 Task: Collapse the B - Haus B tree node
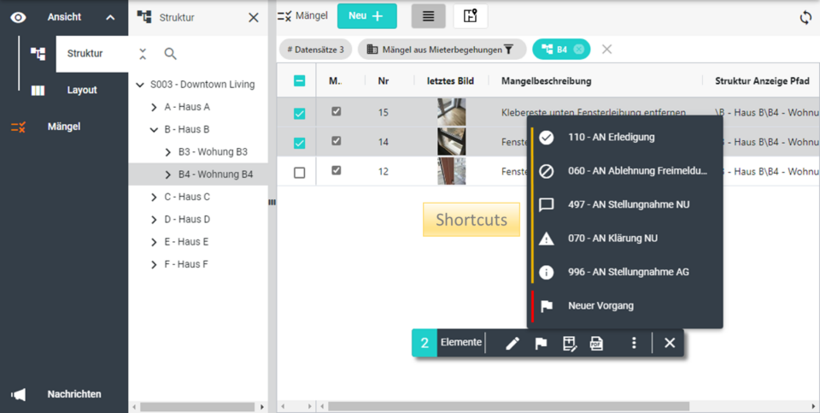click(x=154, y=130)
